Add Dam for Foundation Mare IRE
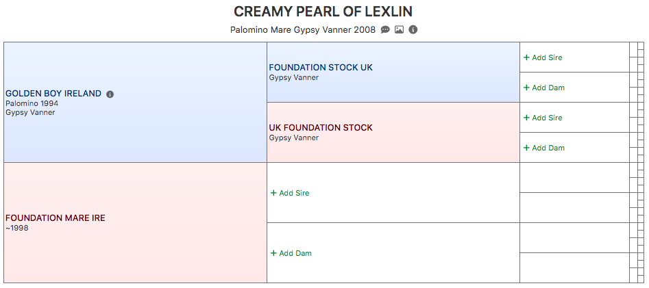The image size is (649, 288). tap(291, 253)
